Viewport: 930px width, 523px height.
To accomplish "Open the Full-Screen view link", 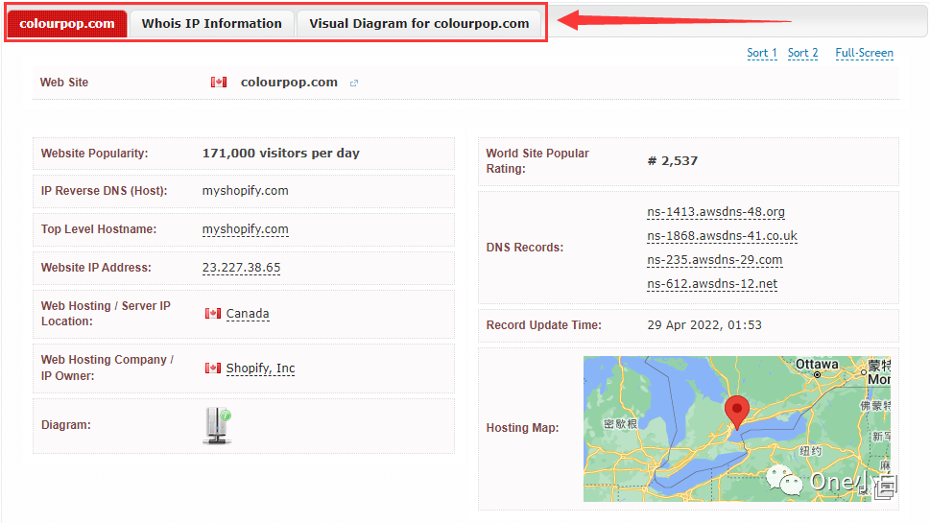I will (864, 53).
